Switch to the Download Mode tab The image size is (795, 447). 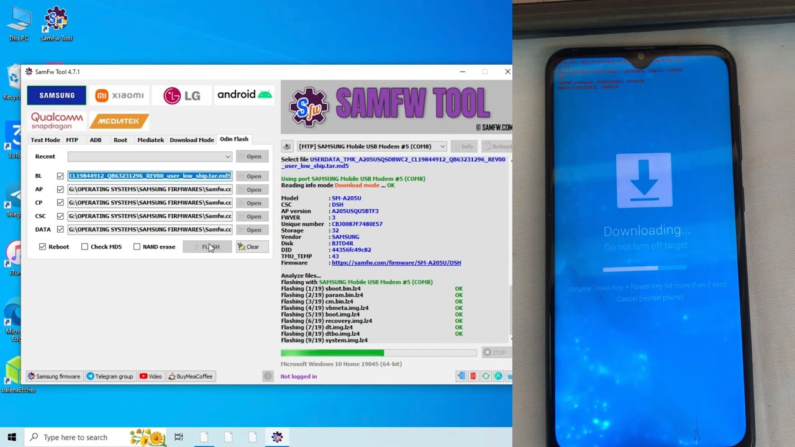coord(192,140)
